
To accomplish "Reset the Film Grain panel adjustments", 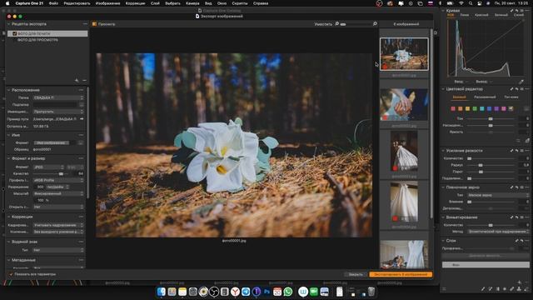I will (x=516, y=187).
